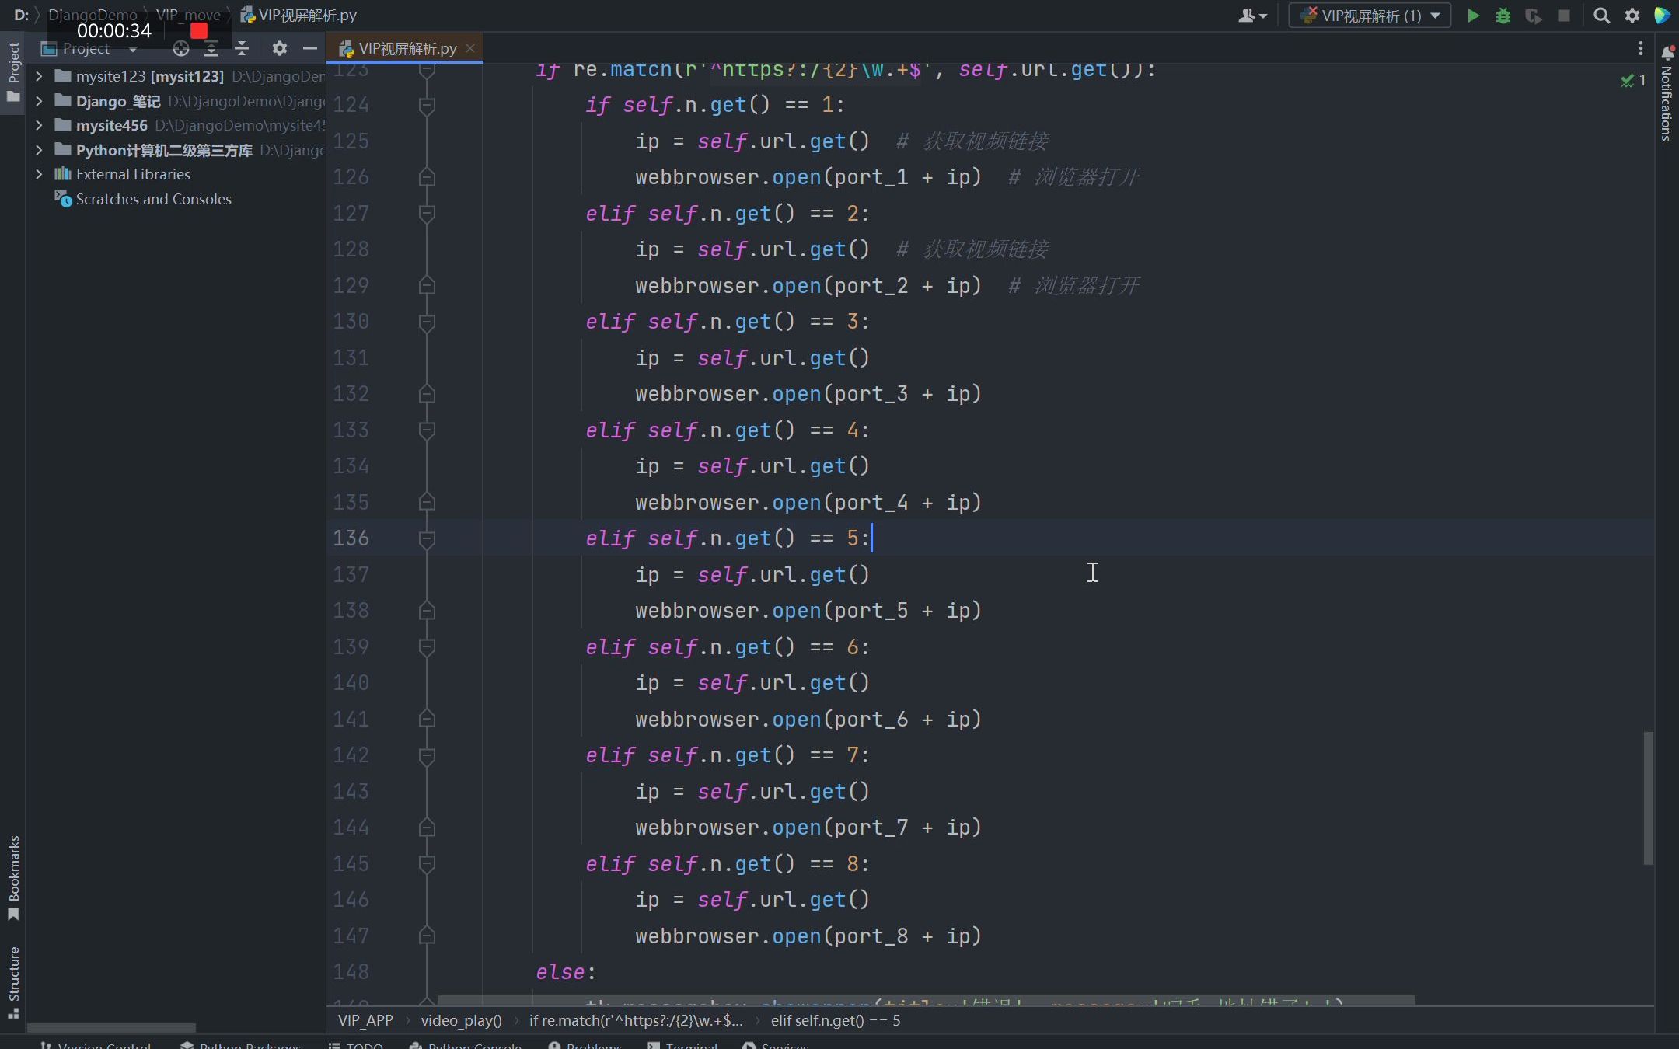
Task: Select Scratches and Consoles tree item
Action: [x=153, y=199]
